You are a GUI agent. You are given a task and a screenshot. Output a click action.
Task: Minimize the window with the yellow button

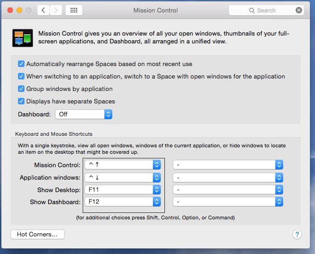(19, 10)
